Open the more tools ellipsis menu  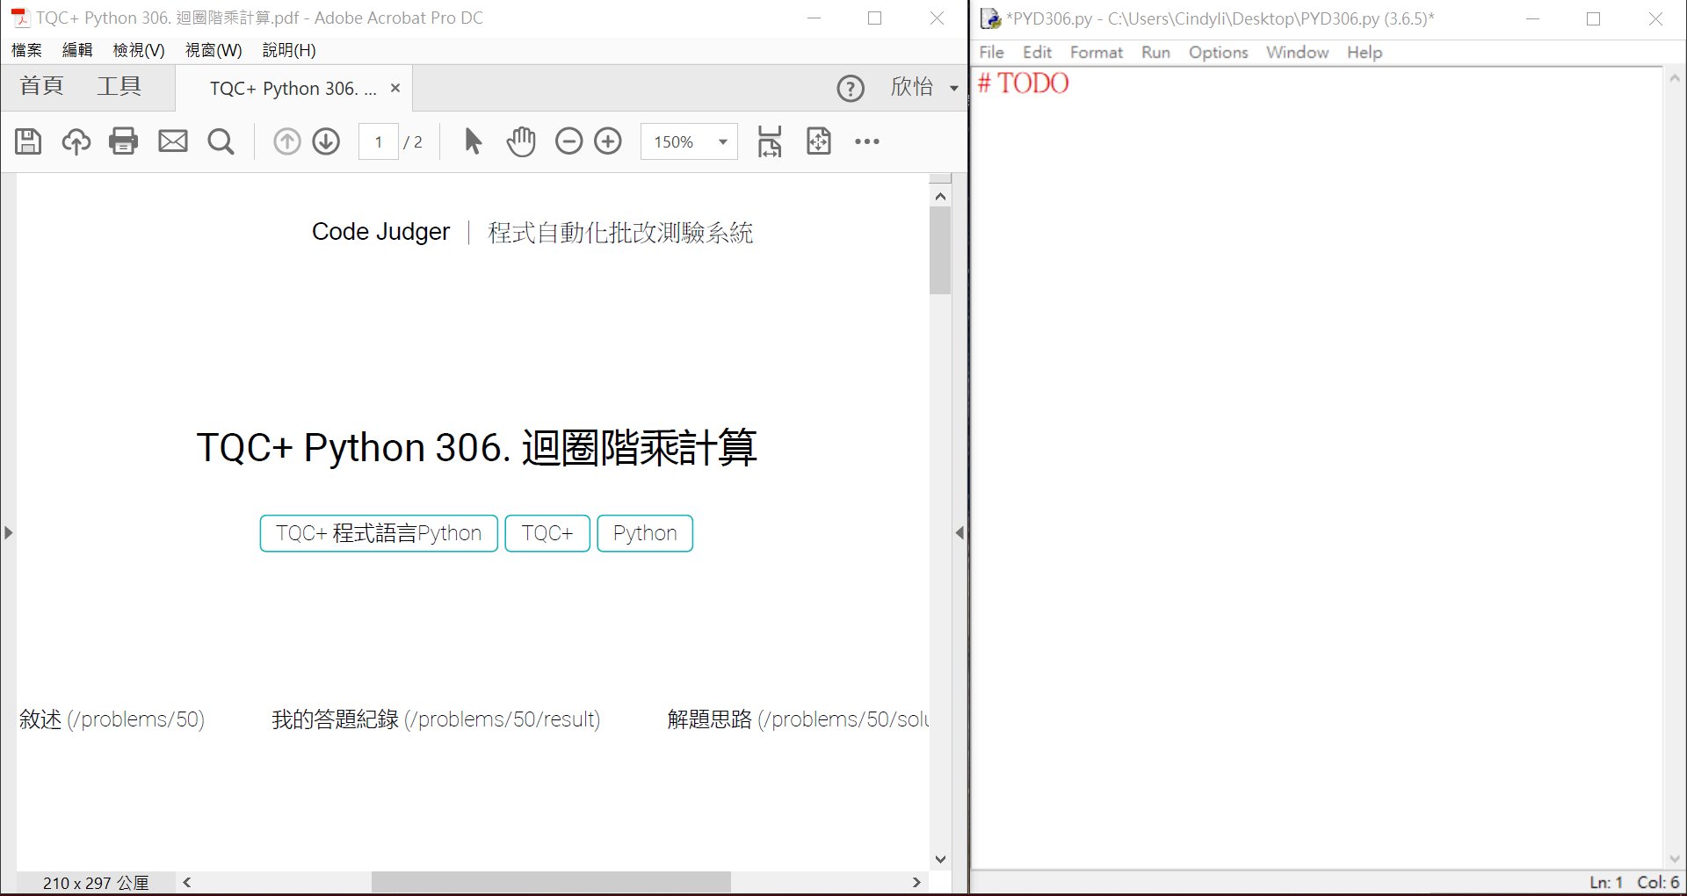coord(866,141)
